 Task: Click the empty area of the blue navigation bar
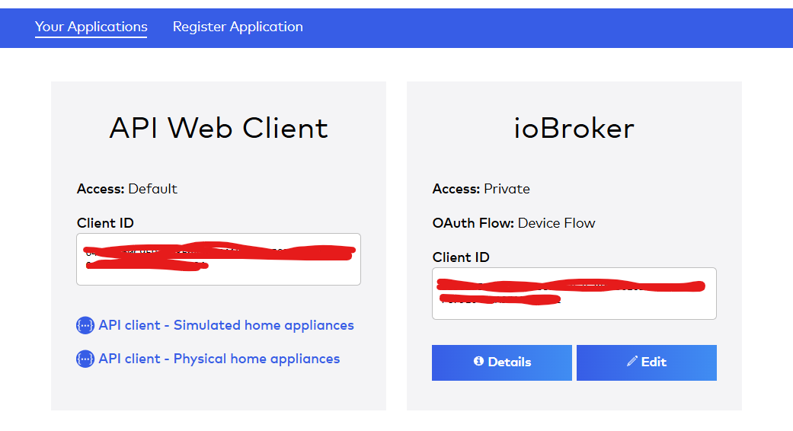546,27
